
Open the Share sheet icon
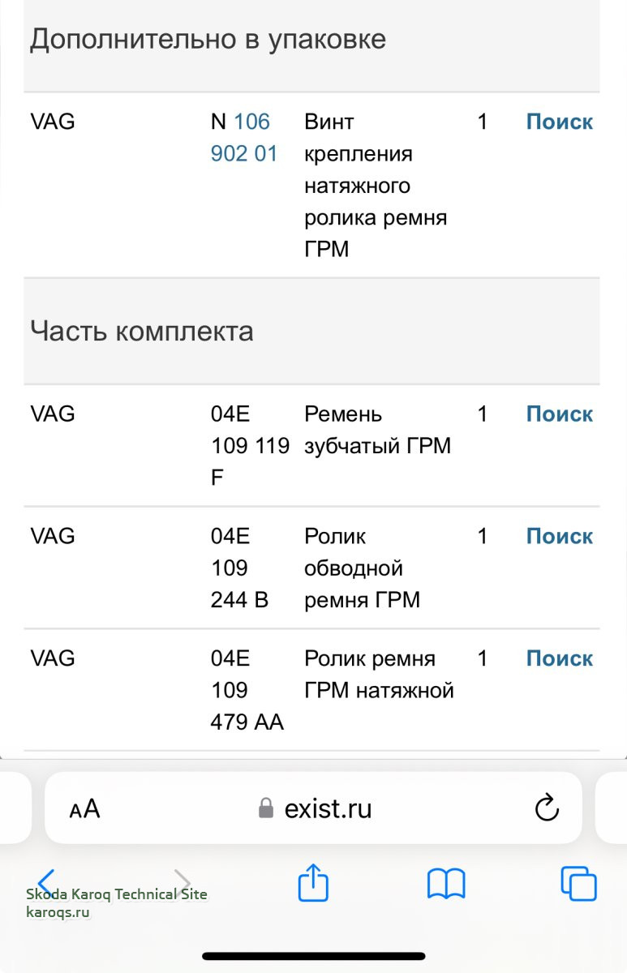[313, 882]
